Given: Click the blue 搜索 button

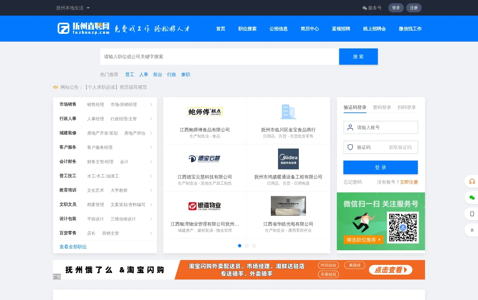Looking at the screenshot, I should 358,57.
